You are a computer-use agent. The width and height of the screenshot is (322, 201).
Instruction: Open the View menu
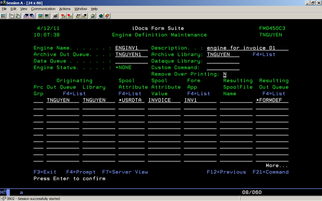tap(23, 9)
